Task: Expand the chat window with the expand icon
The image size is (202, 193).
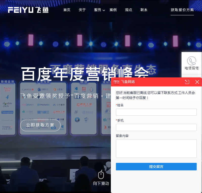Action: click(187, 82)
